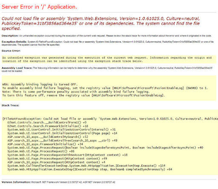Click the 'An unhandled exception was generated' source text

[107, 59]
